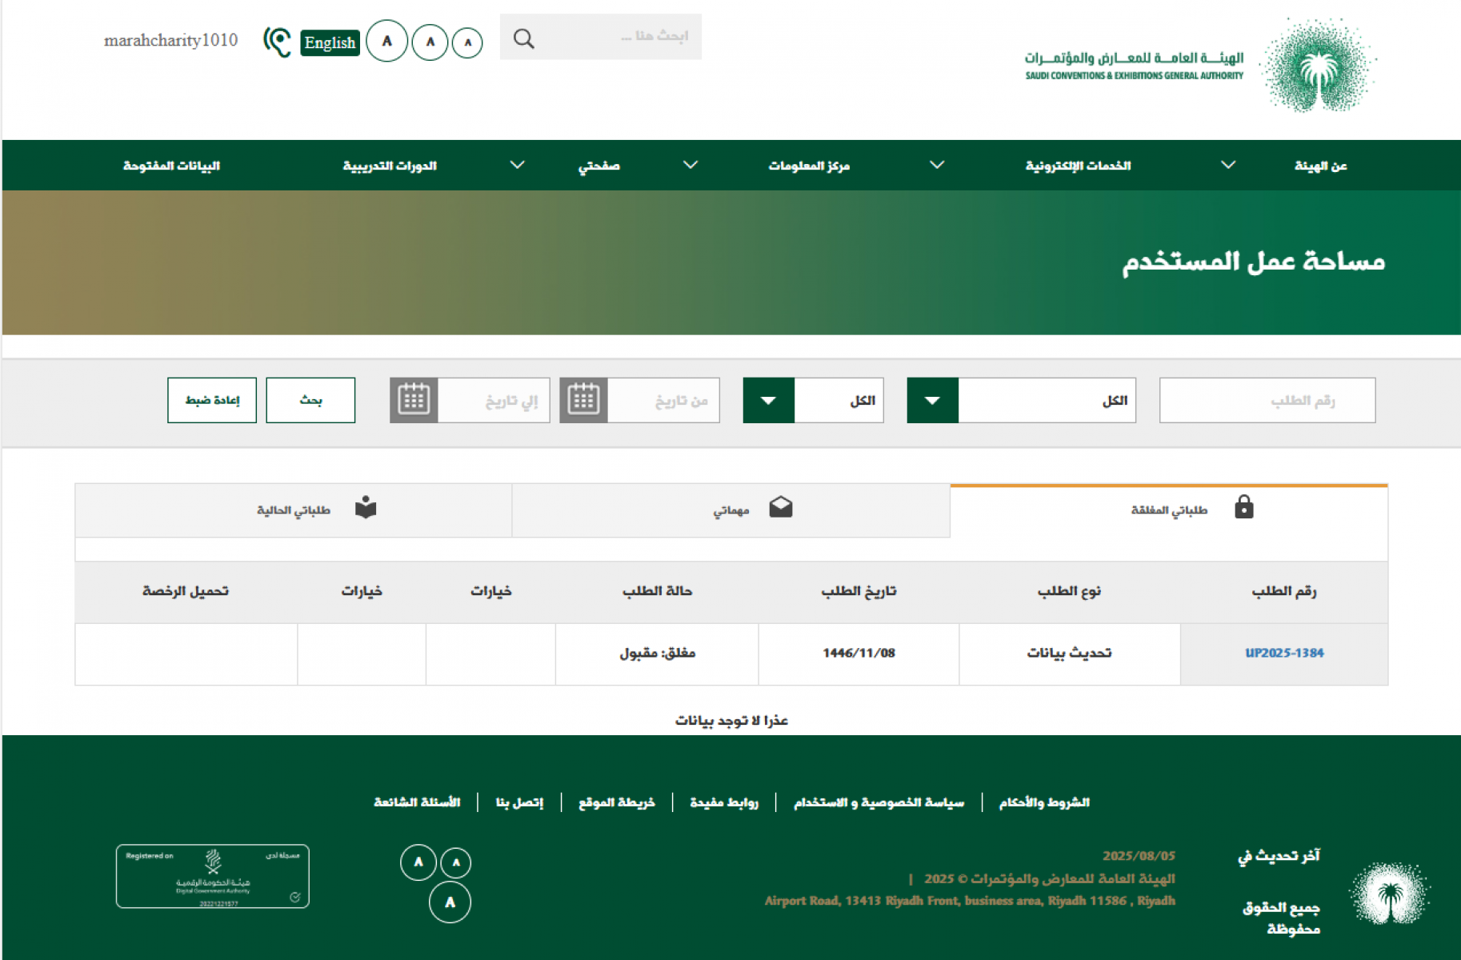The width and height of the screenshot is (1461, 960).
Task: Open request link UP2025-1384
Action: pyautogui.click(x=1284, y=653)
